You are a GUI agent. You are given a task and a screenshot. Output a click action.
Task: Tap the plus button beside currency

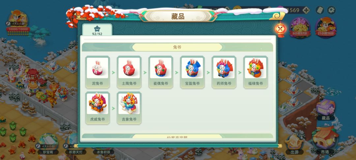tap(306, 10)
